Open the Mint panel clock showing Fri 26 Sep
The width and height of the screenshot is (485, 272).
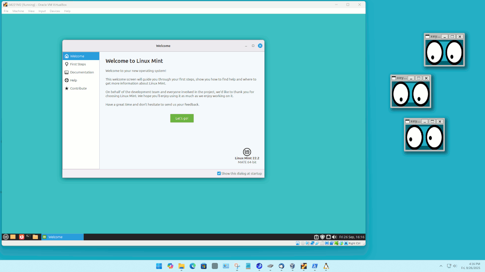coord(352,237)
